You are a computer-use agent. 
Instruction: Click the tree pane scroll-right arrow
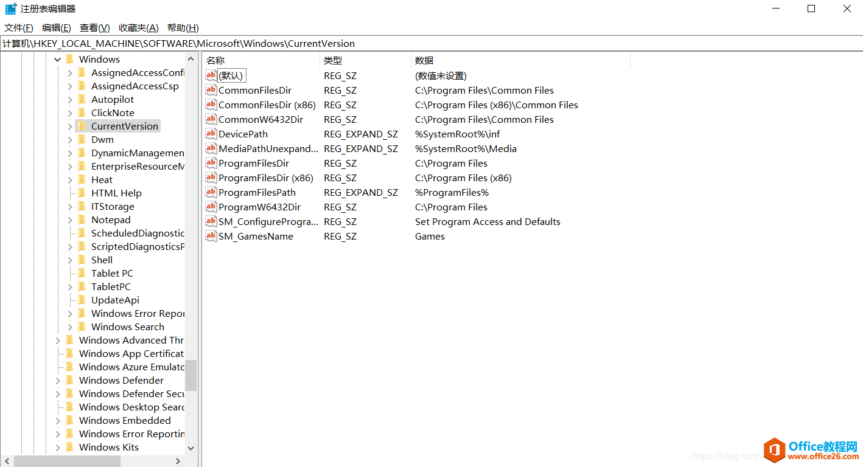click(178, 462)
